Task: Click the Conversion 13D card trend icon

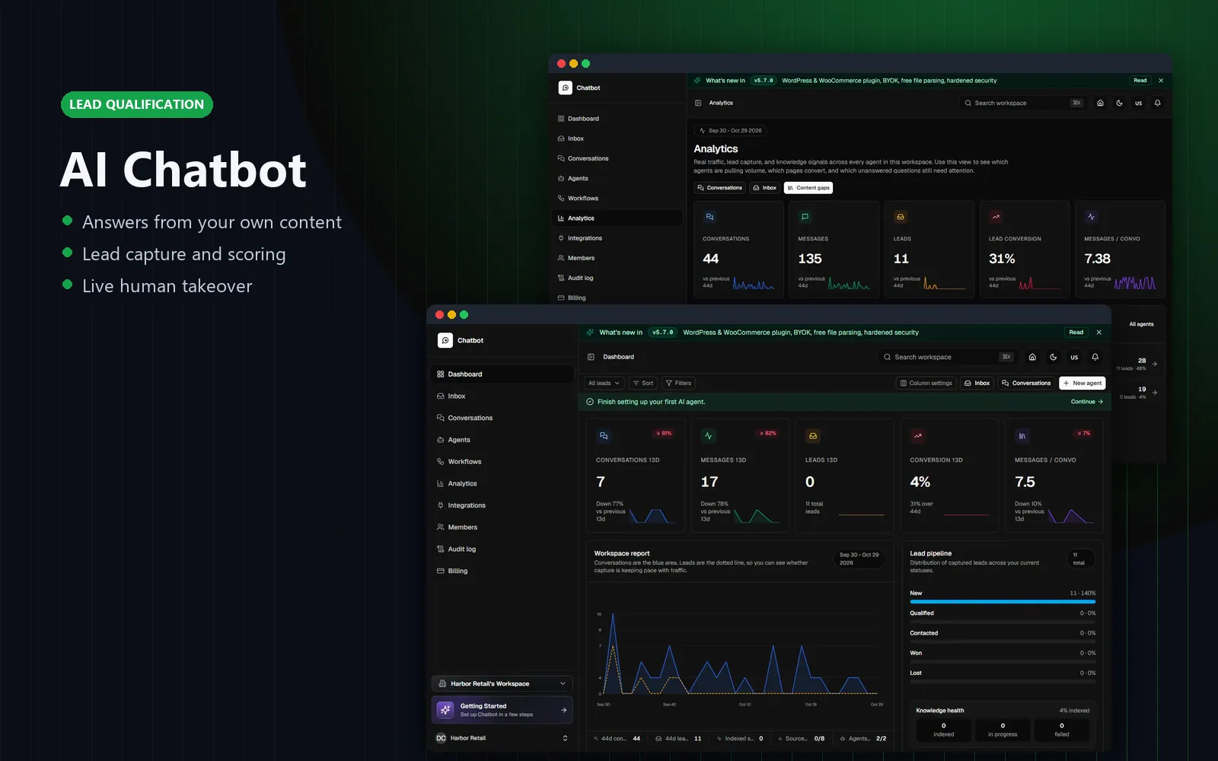Action: pos(918,436)
